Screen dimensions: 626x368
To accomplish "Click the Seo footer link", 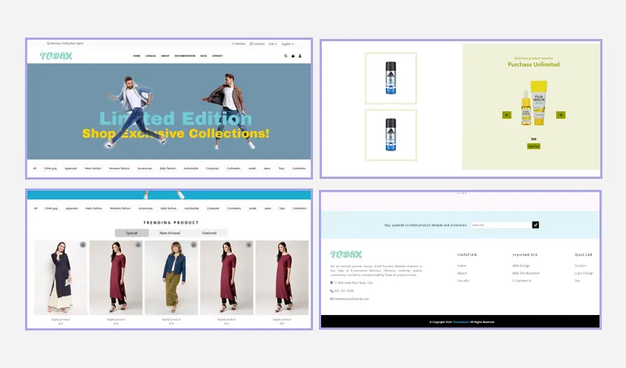I will coord(577,281).
